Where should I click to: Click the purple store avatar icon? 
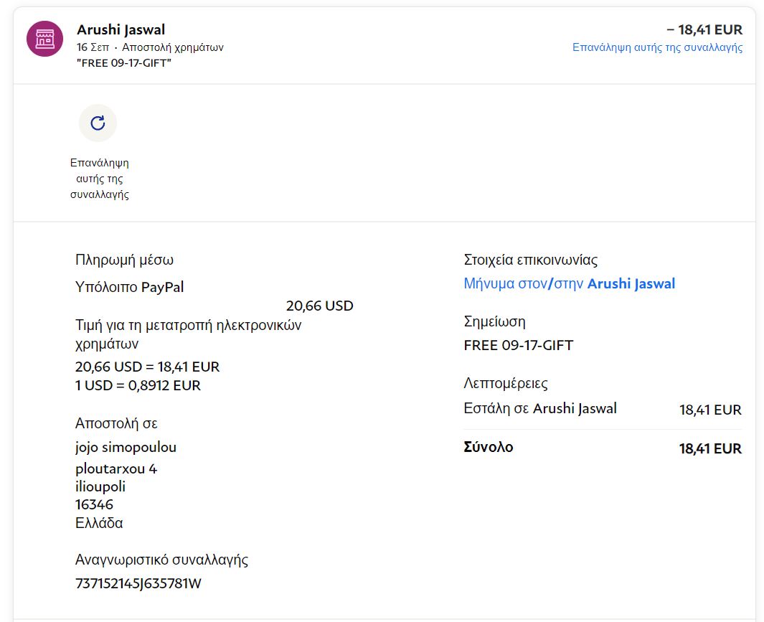click(44, 39)
